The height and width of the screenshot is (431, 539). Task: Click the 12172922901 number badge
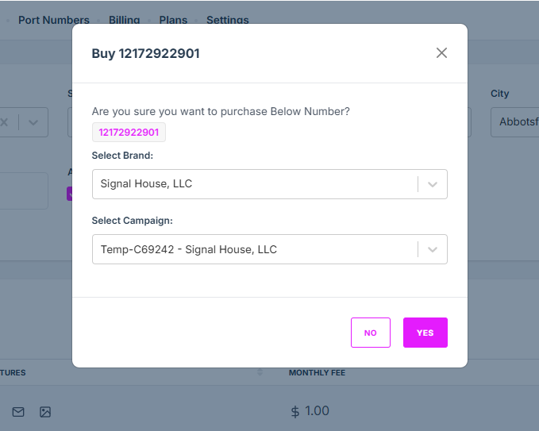click(129, 133)
